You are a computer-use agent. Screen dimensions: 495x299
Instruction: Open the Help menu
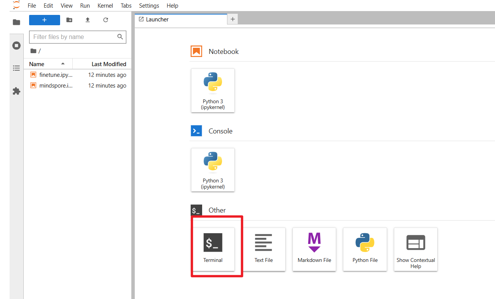tap(172, 6)
